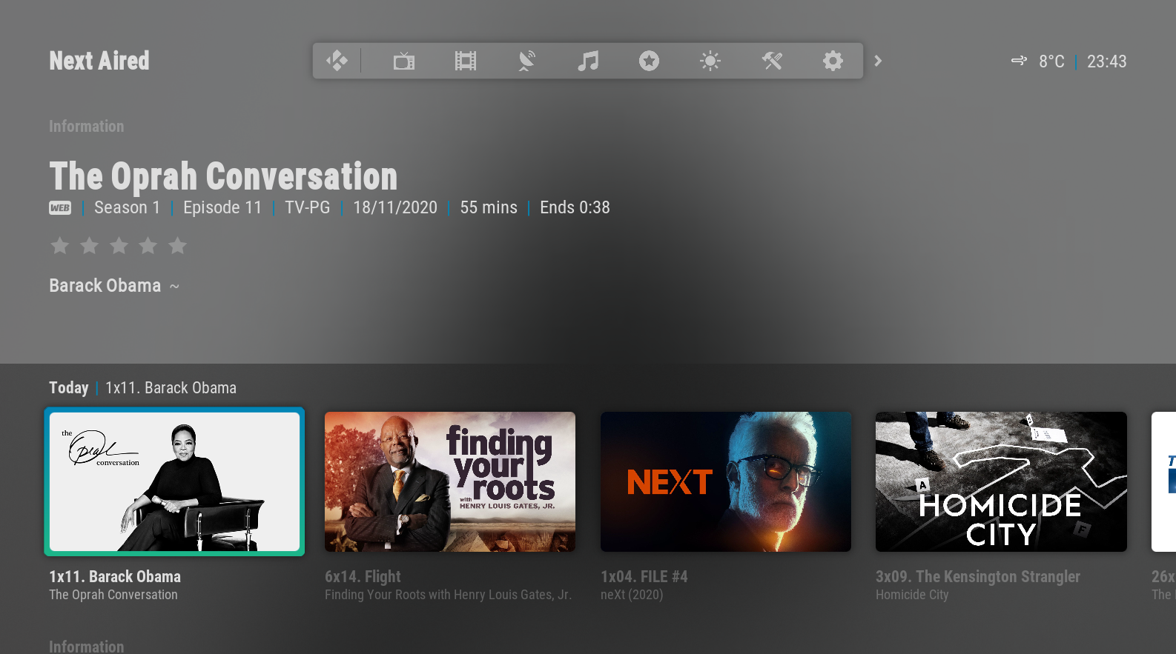1176x654 pixels.
Task: Open Live TV with the satellite dish icon
Action: [526, 61]
